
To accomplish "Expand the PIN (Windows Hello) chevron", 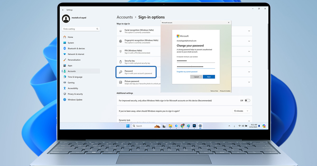I will (249, 51).
